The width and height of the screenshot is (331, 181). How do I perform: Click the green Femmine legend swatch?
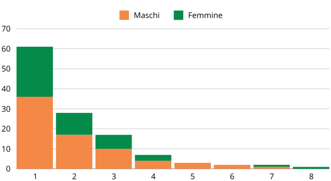point(178,15)
